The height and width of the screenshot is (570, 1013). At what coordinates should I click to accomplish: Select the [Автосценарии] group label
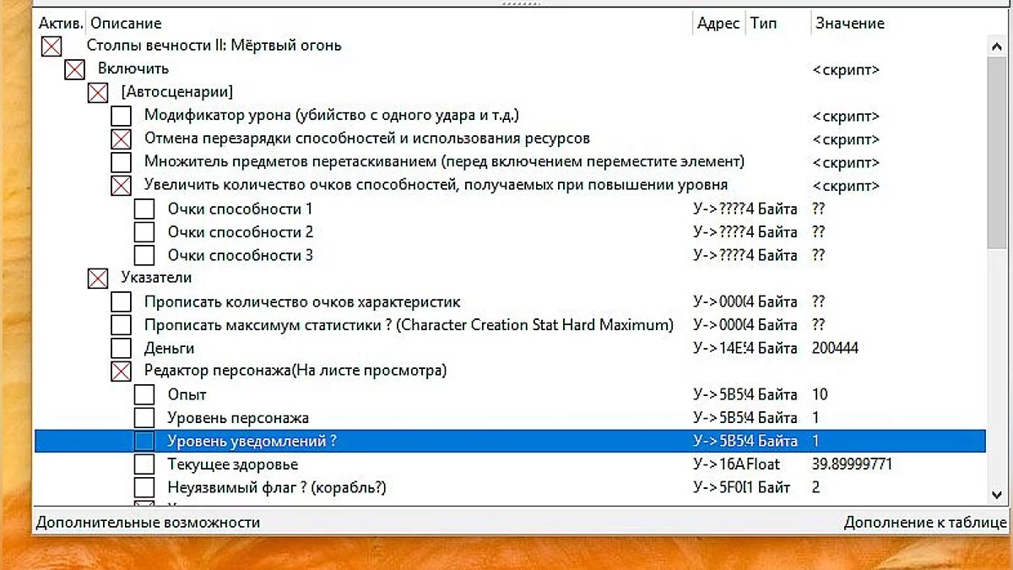tap(176, 92)
